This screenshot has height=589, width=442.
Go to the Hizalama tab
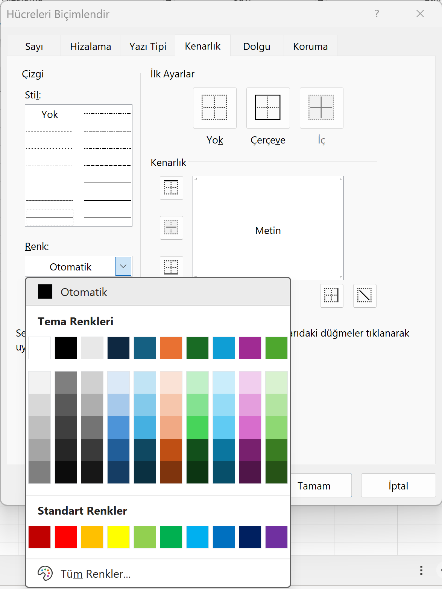click(90, 47)
